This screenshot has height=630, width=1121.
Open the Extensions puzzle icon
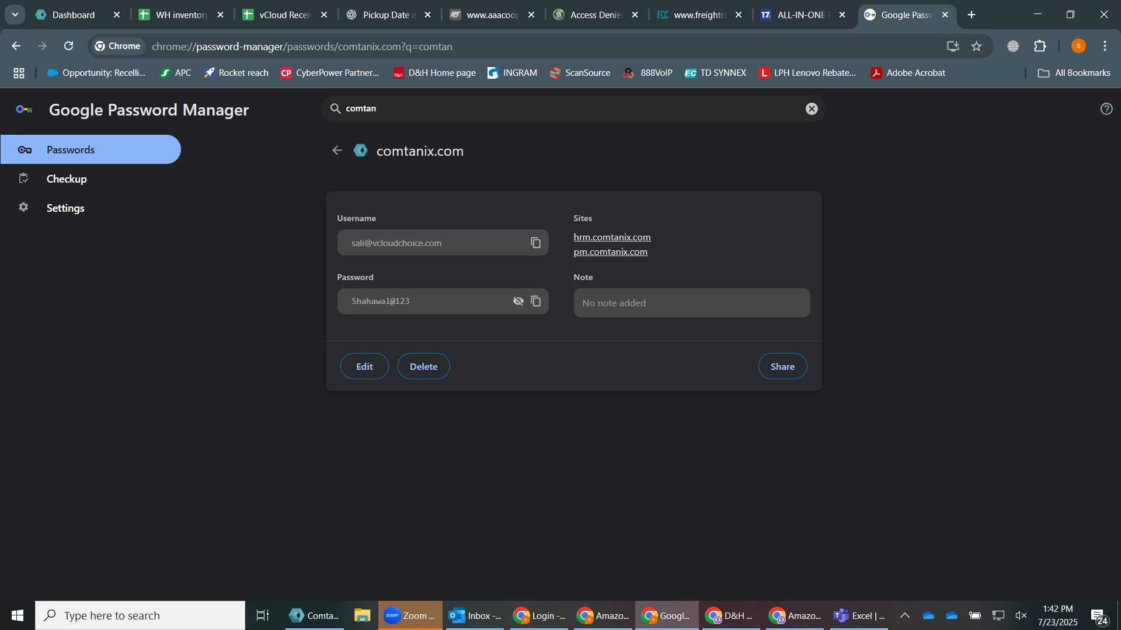1040,46
